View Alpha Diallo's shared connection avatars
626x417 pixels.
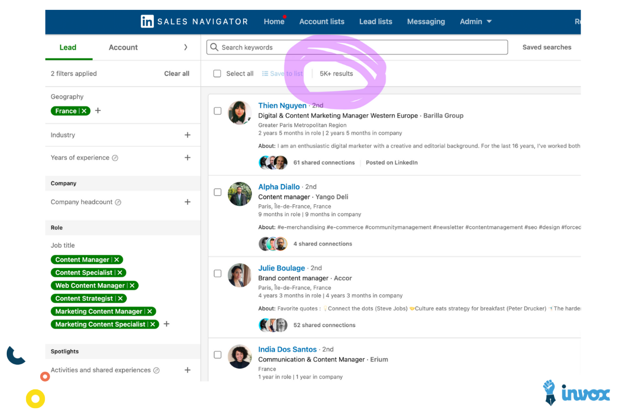273,244
